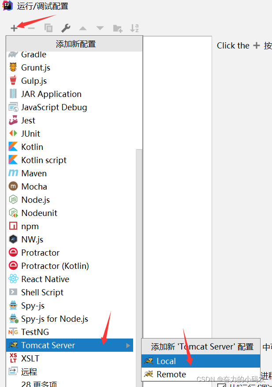Select Local Tomcat Server configuration
The width and height of the screenshot is (272, 387).
point(166,361)
